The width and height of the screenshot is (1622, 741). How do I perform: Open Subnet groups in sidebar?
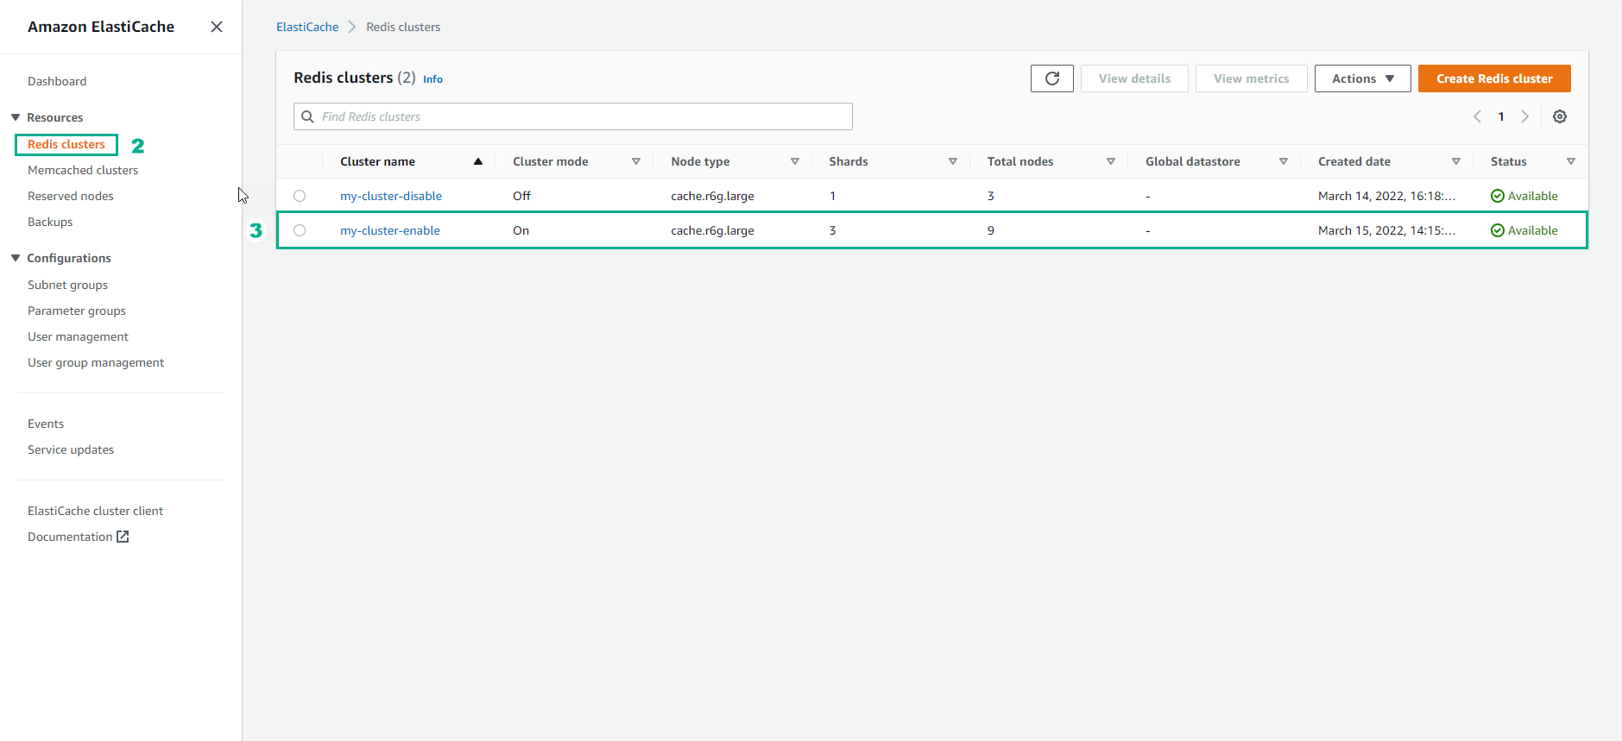67,285
